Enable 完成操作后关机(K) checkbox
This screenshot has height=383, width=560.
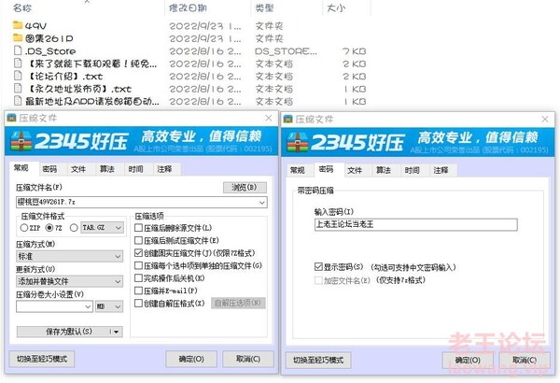138,277
